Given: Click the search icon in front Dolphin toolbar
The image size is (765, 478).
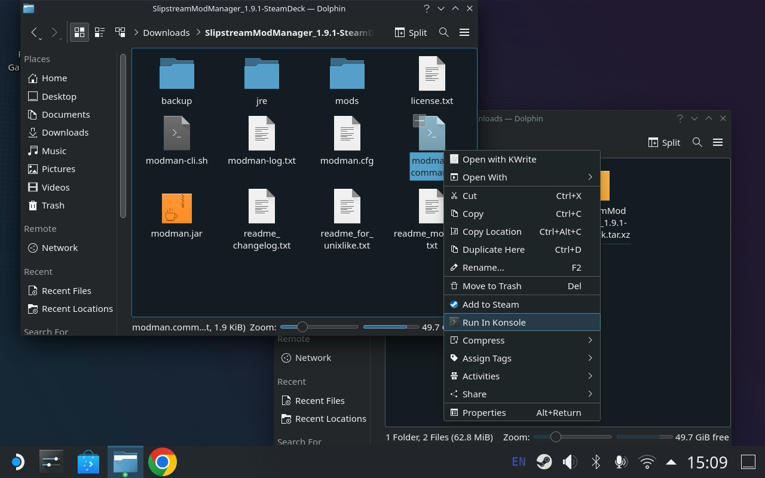Looking at the screenshot, I should [x=443, y=32].
